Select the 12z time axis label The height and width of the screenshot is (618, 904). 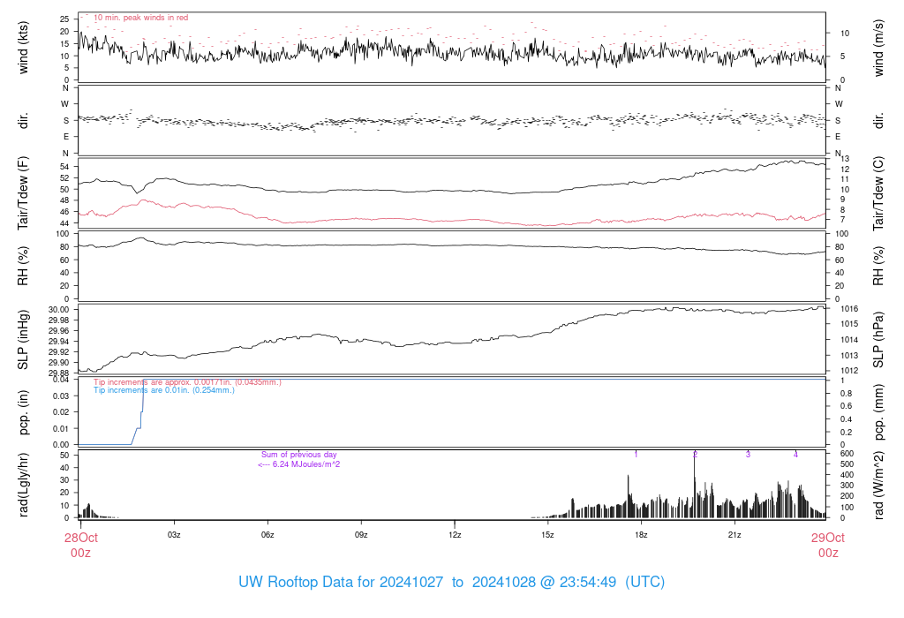point(455,535)
